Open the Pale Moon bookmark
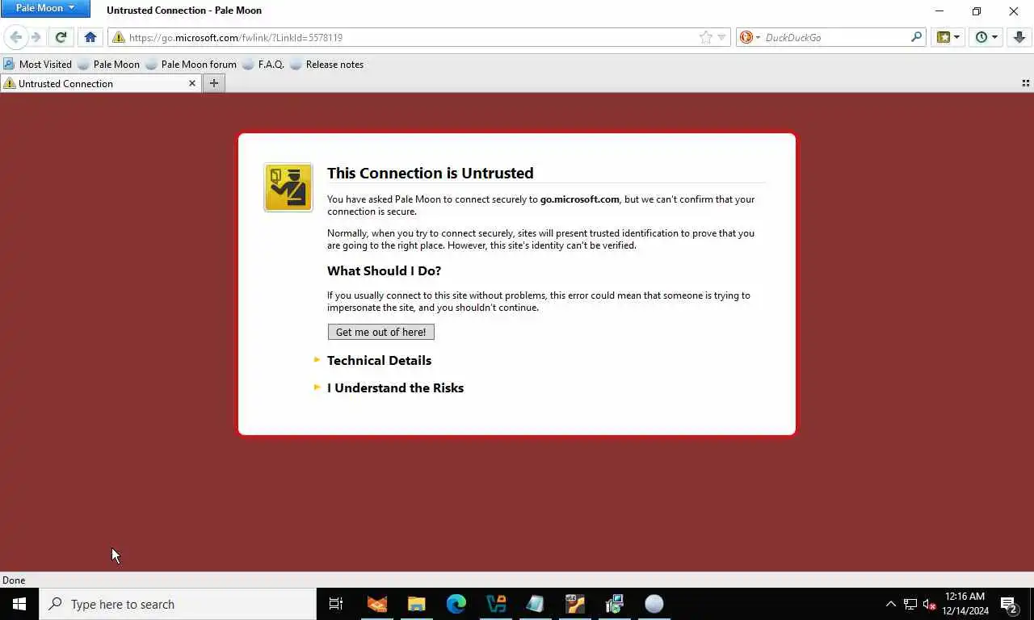The height and width of the screenshot is (620, 1034). pos(108,65)
